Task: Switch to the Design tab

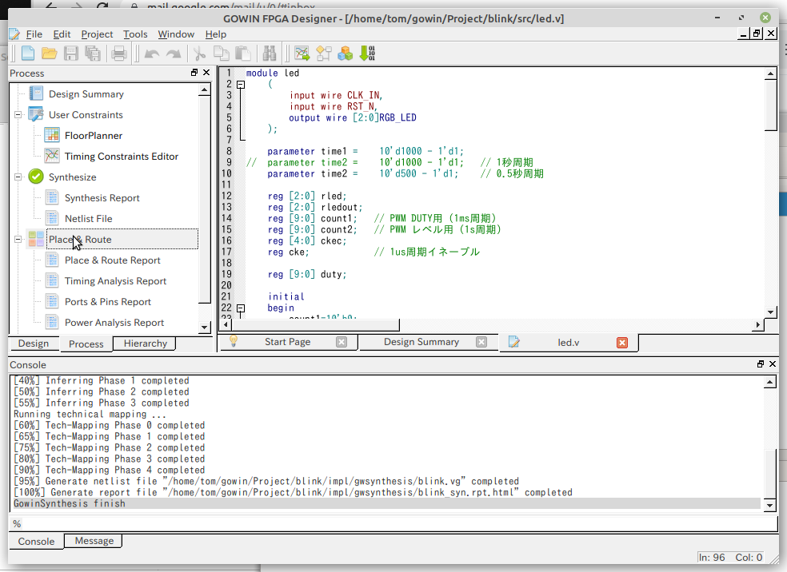Action: (x=34, y=344)
